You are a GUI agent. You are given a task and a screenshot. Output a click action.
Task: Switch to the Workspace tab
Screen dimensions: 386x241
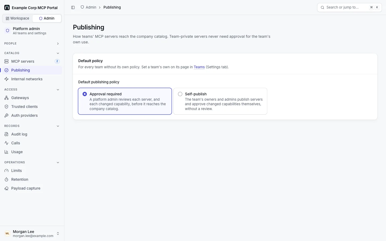[17, 18]
